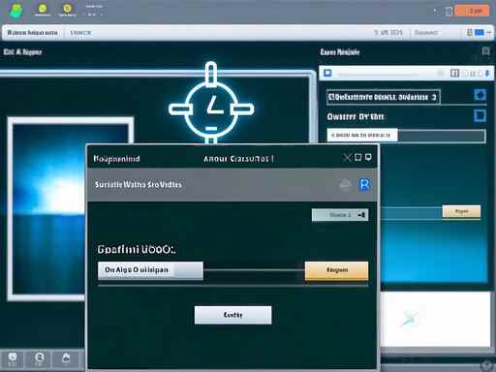This screenshot has width=496, height=372.
Task: Click the monitor icon in dialog header
Action: [x=368, y=157]
